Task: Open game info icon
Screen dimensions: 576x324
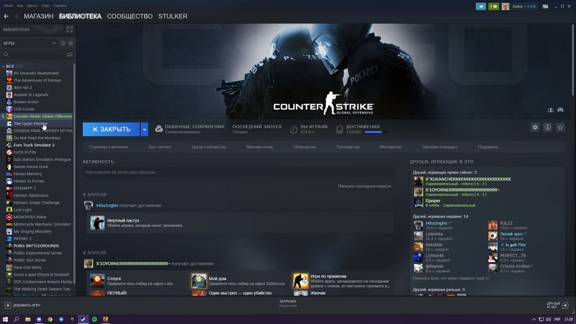Action: (547, 127)
